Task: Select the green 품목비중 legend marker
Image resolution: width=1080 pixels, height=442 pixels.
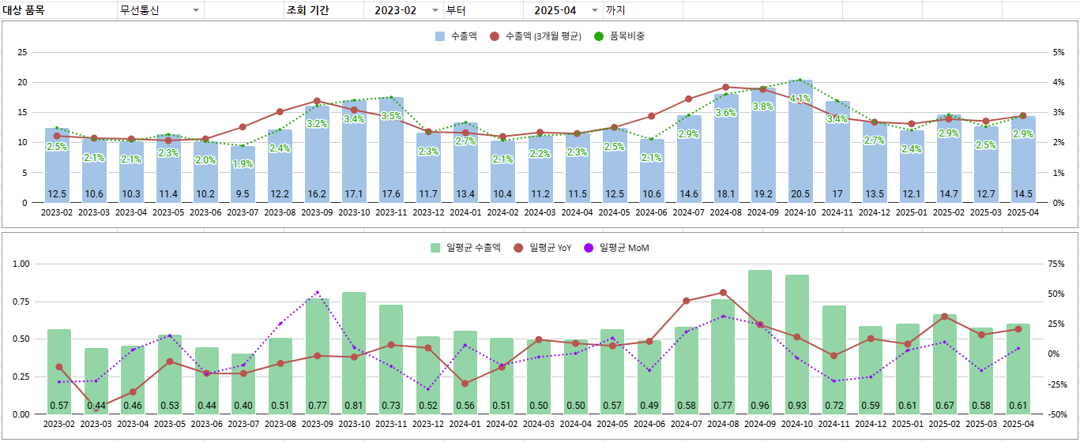Action: pyautogui.click(x=599, y=36)
